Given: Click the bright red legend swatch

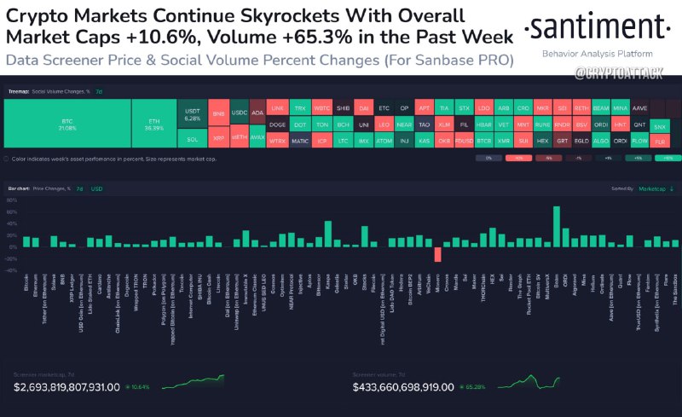Looking at the screenshot, I should coord(518,158).
